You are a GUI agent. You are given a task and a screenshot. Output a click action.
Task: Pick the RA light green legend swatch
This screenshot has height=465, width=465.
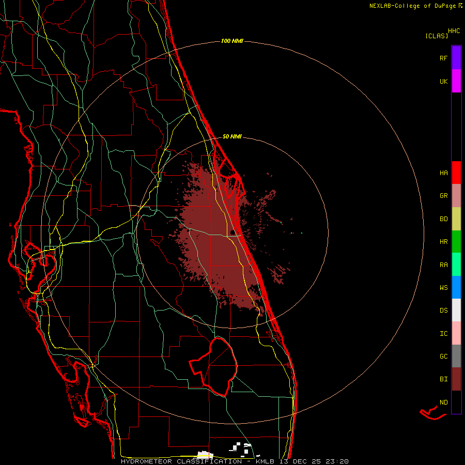456,265
